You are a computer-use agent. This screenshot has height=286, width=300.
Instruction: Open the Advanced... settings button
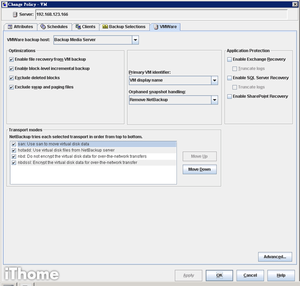pyautogui.click(x=275, y=256)
